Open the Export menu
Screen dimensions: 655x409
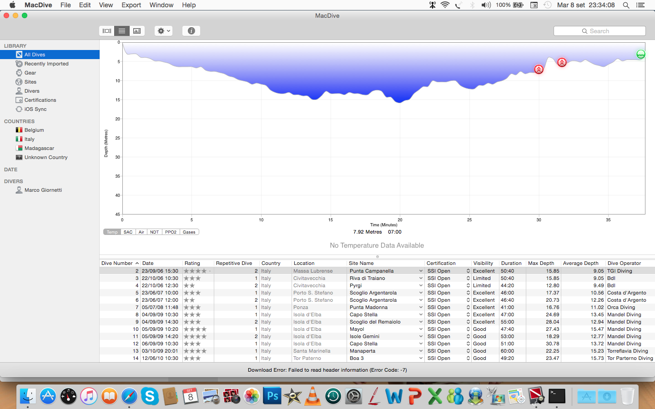tap(131, 5)
